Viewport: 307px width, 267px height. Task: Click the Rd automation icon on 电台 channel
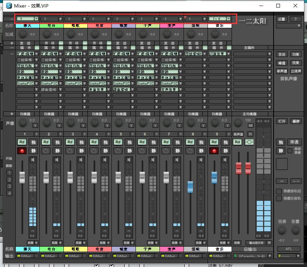45,142
